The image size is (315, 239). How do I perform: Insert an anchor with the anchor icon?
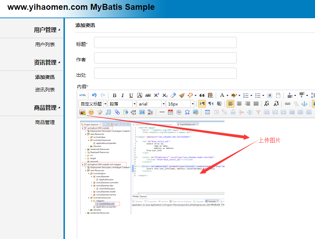tap(304, 104)
